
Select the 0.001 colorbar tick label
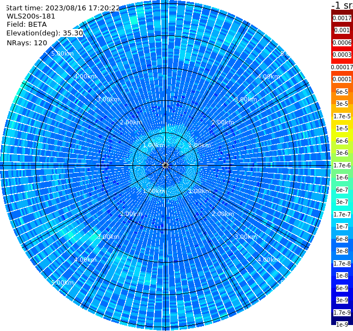coord(342,30)
